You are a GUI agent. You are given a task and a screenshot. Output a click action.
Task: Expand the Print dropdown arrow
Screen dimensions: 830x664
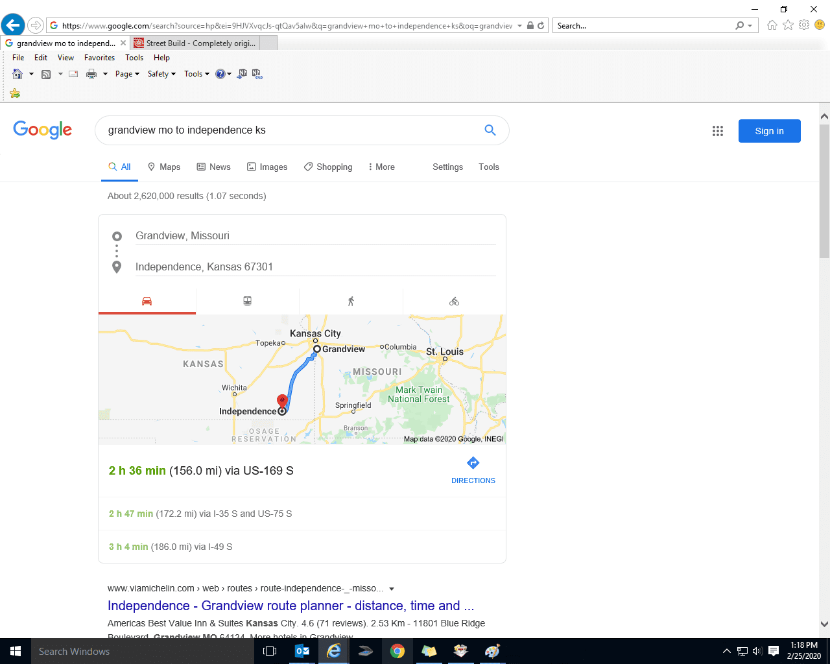(105, 74)
